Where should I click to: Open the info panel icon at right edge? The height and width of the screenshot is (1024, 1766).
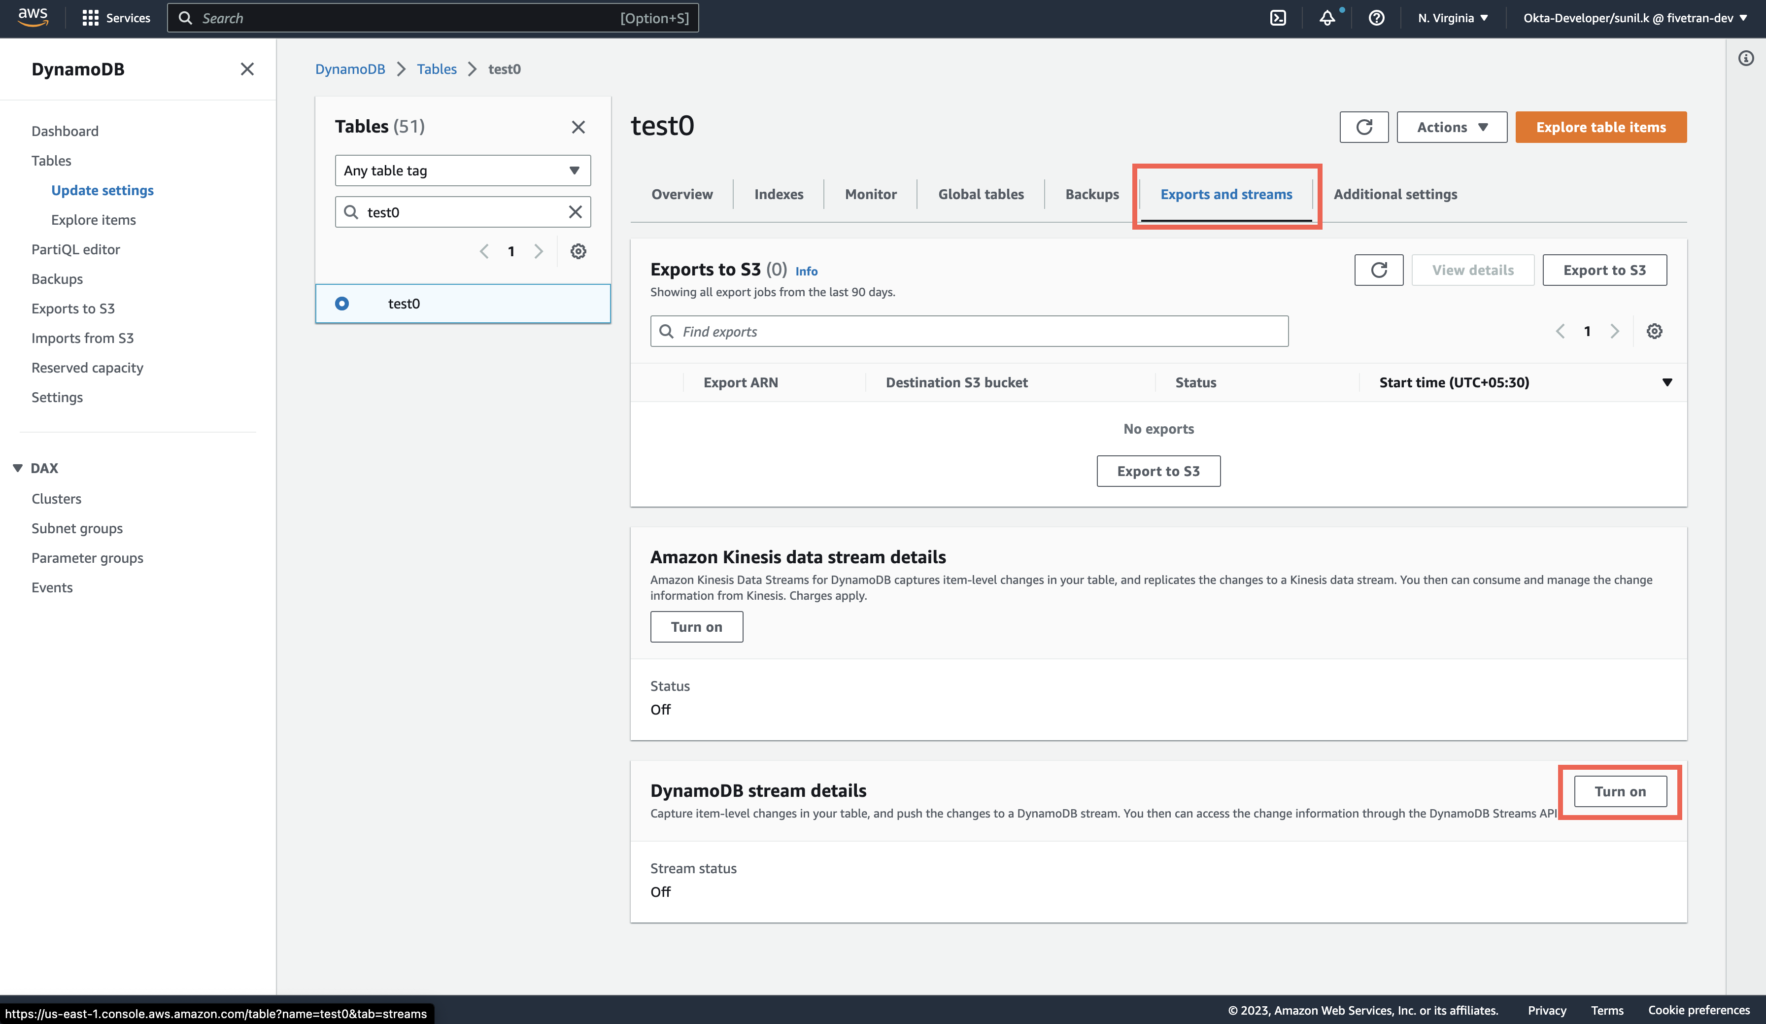point(1746,58)
